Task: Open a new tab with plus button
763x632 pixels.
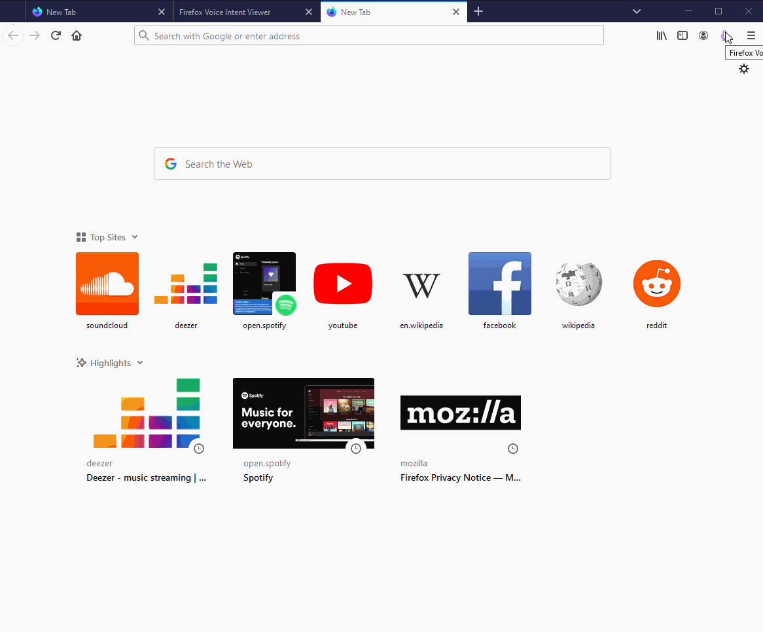Action: pos(478,11)
